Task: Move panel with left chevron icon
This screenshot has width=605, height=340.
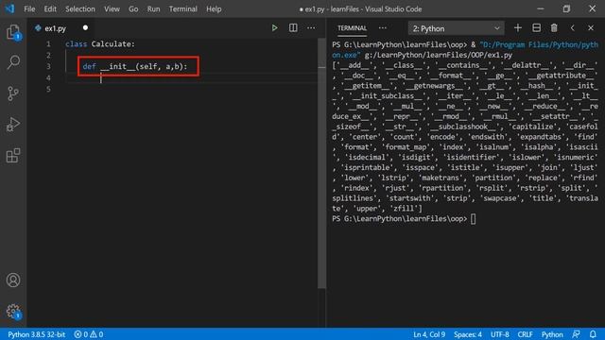Action: [x=573, y=27]
